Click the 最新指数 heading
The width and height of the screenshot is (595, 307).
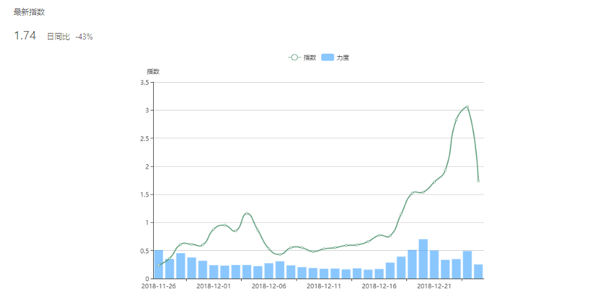[x=29, y=12]
